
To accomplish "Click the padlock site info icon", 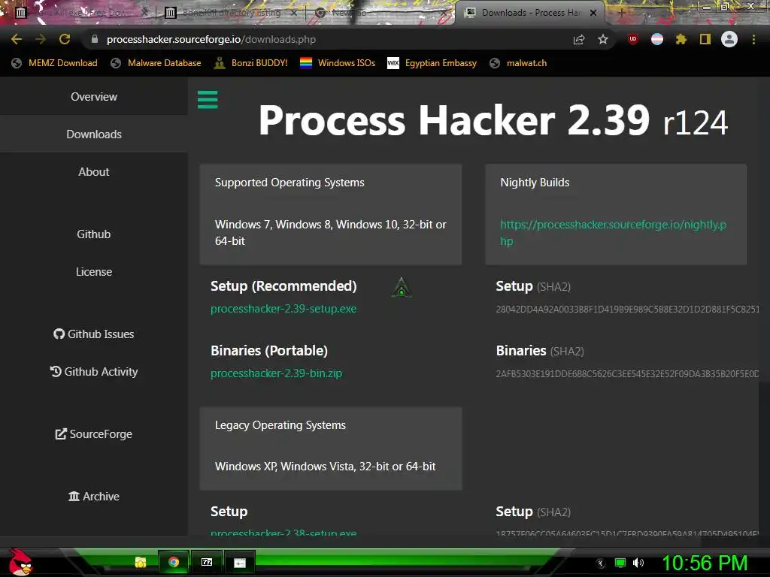I will [95, 39].
